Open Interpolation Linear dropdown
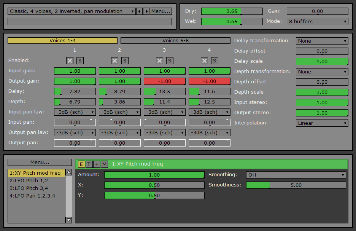The width and height of the screenshot is (356, 231). pos(322,123)
